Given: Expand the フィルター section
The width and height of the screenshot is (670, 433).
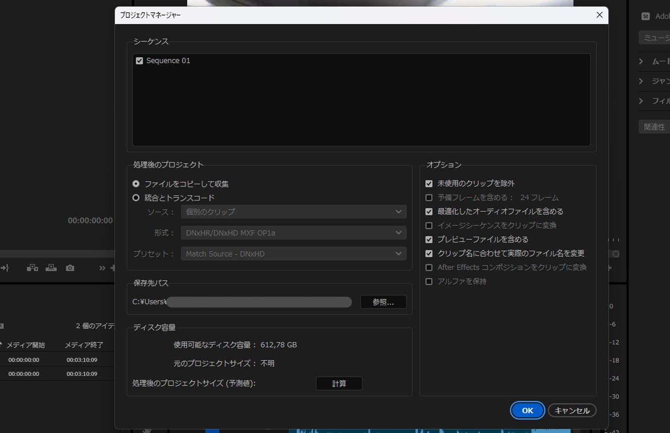Looking at the screenshot, I should pos(641,100).
